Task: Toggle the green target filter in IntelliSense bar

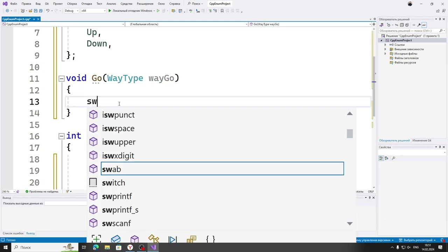Action: pos(97,239)
